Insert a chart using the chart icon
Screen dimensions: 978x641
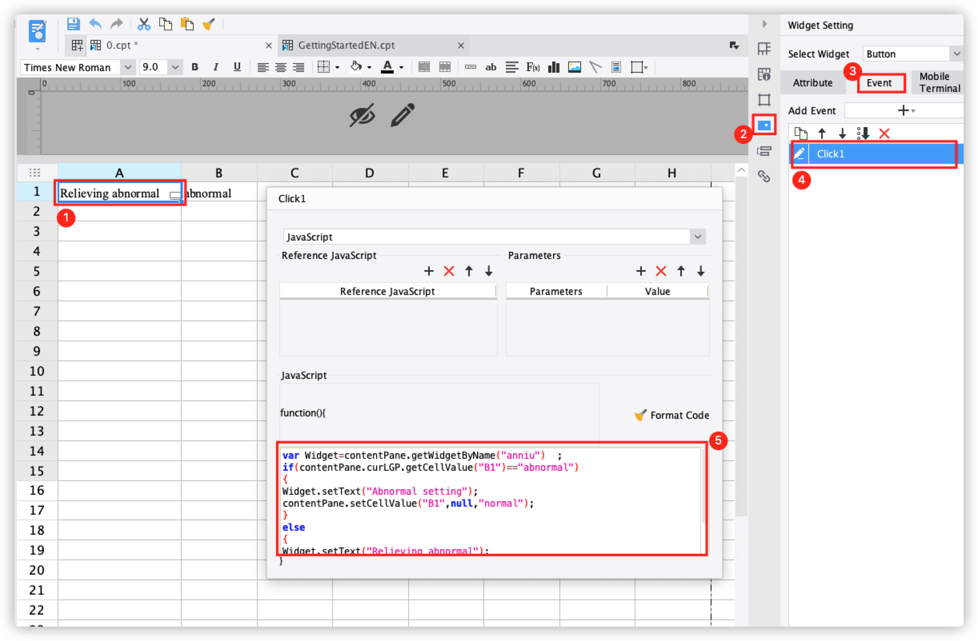[x=553, y=67]
